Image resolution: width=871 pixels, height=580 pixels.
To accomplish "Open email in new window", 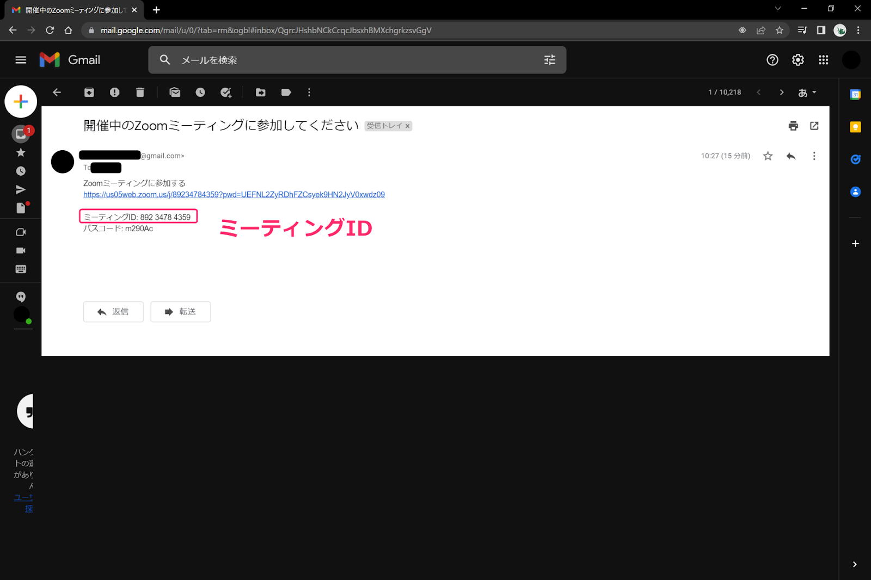I will click(814, 126).
